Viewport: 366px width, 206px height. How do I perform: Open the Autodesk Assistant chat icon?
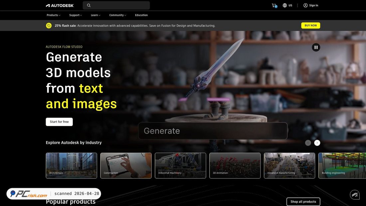(x=355, y=195)
